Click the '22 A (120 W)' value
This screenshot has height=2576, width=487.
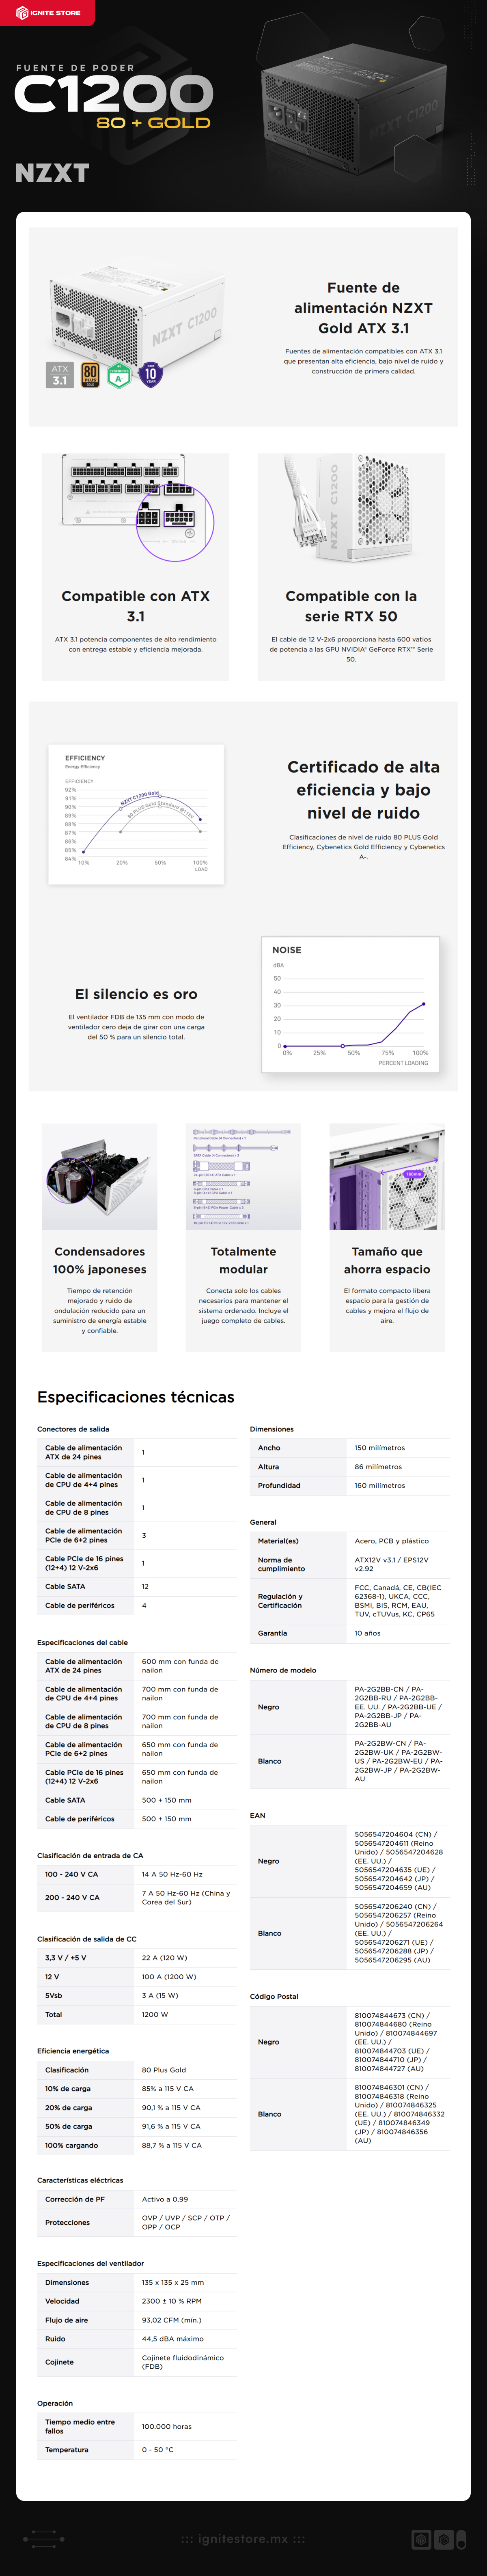164,1958
